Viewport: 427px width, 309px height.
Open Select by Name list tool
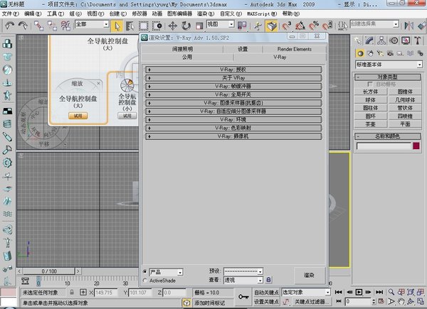[130, 26]
